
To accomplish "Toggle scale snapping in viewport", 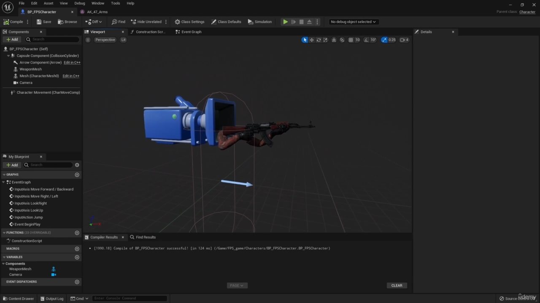I will 384,40.
